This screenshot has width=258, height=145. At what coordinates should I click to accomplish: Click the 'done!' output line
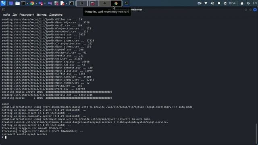click(6, 104)
